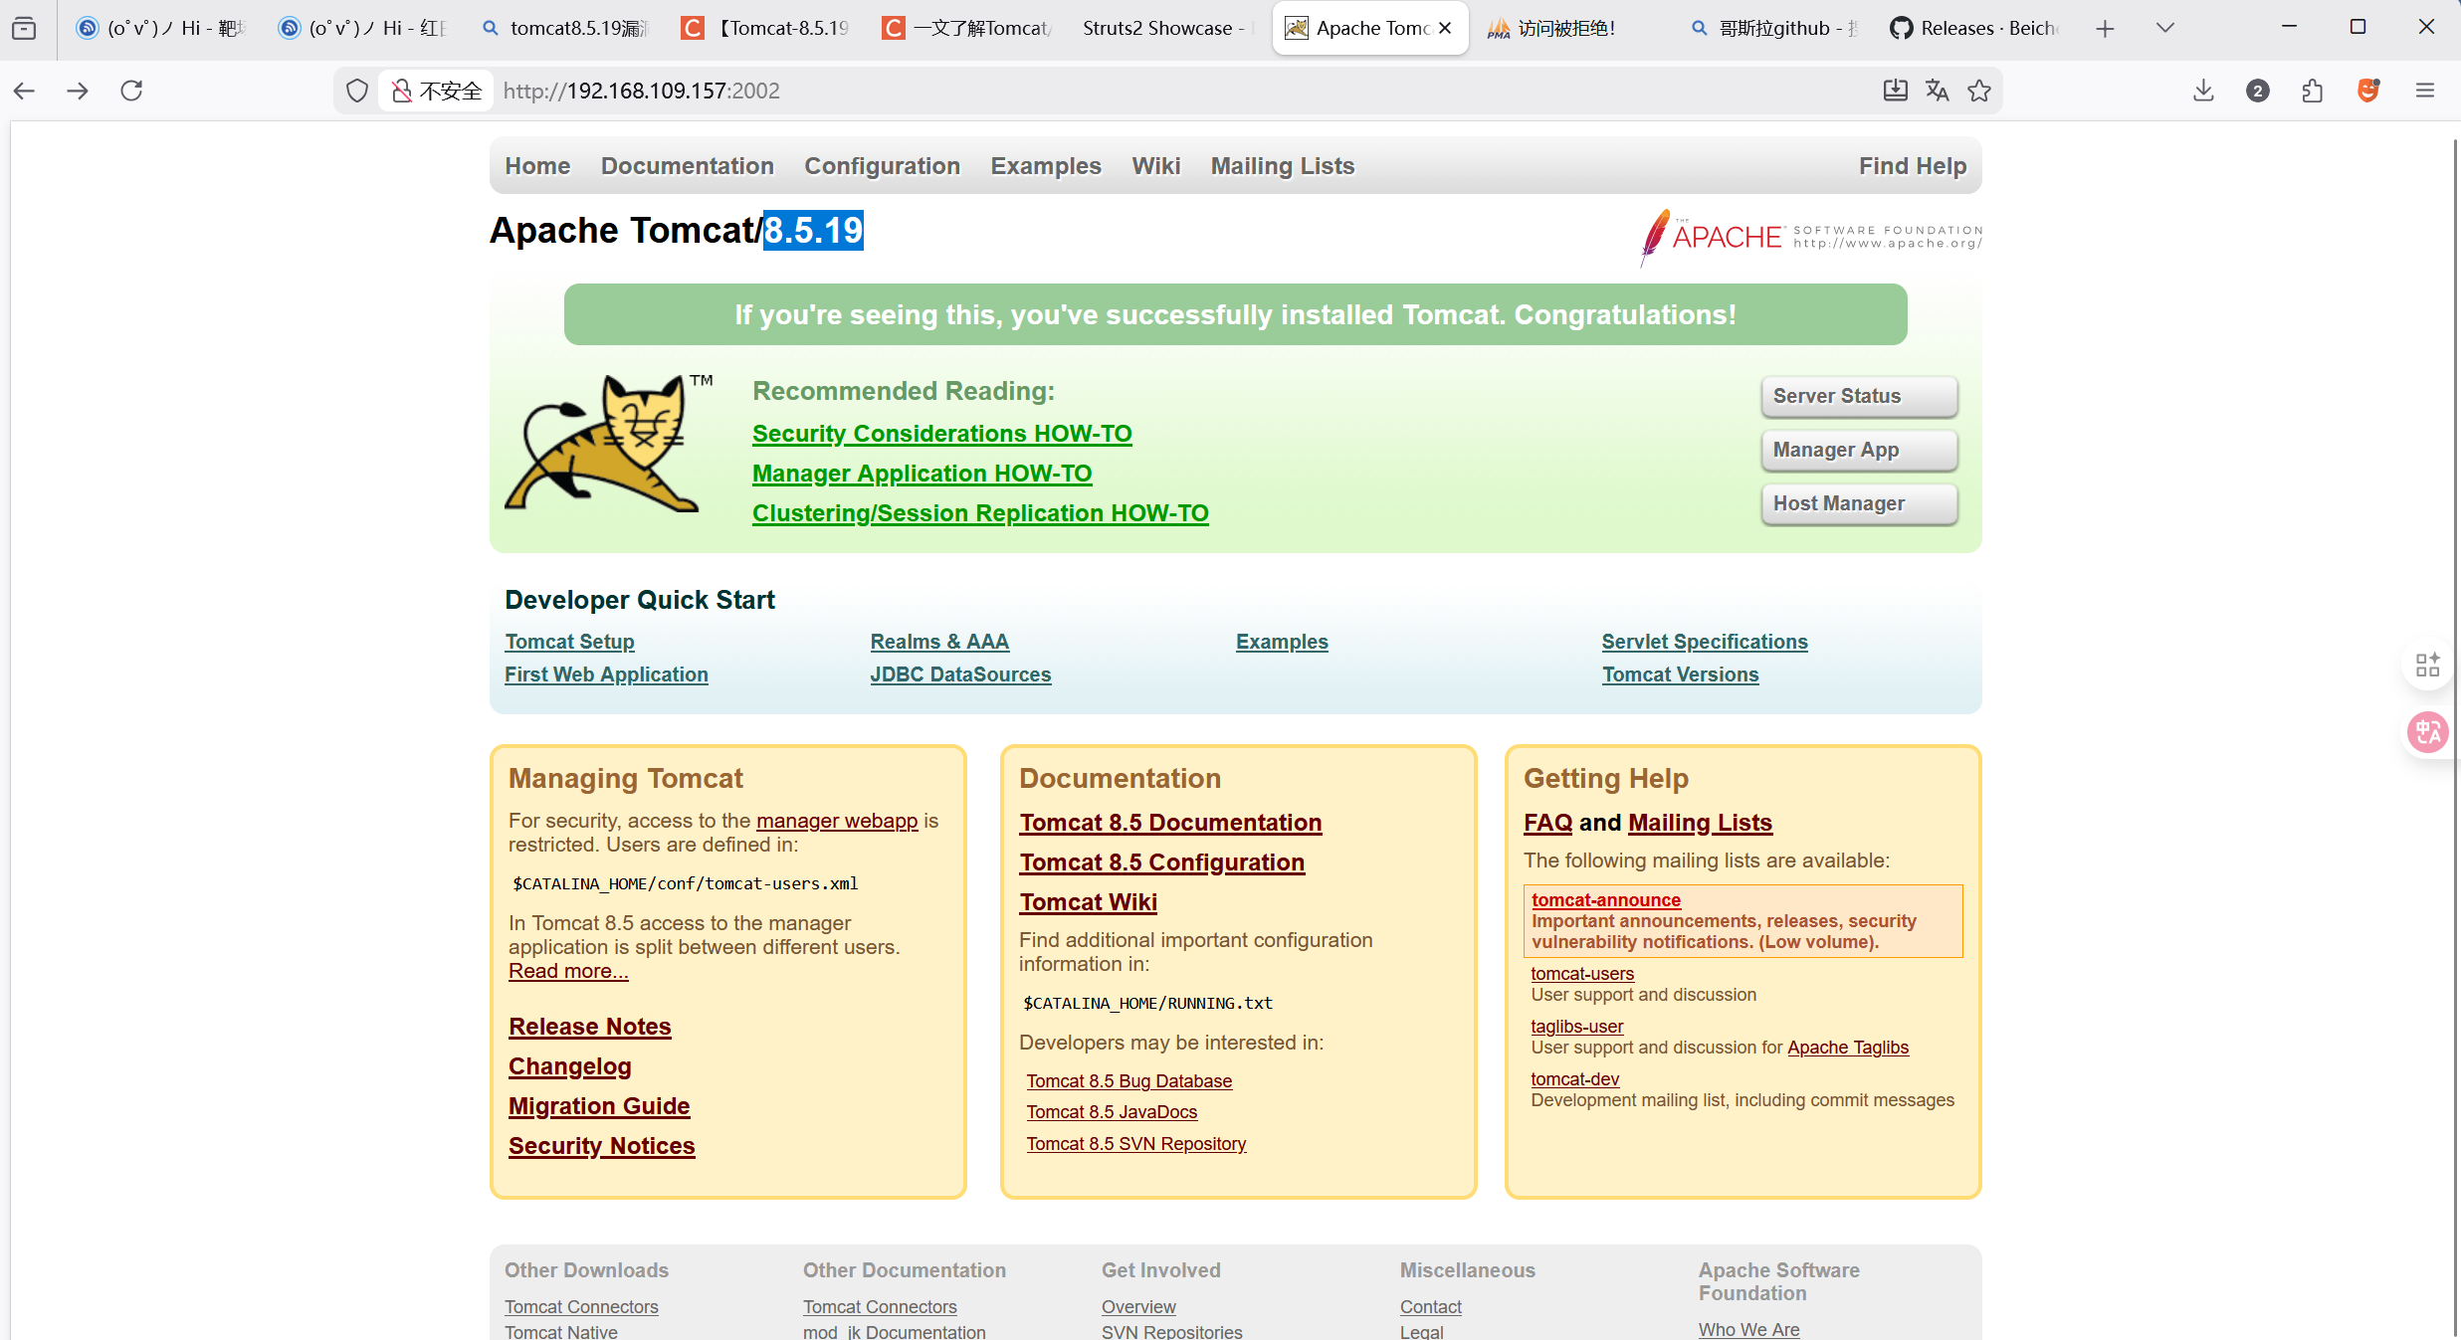Open the downloads arrow icon

(x=2203, y=91)
